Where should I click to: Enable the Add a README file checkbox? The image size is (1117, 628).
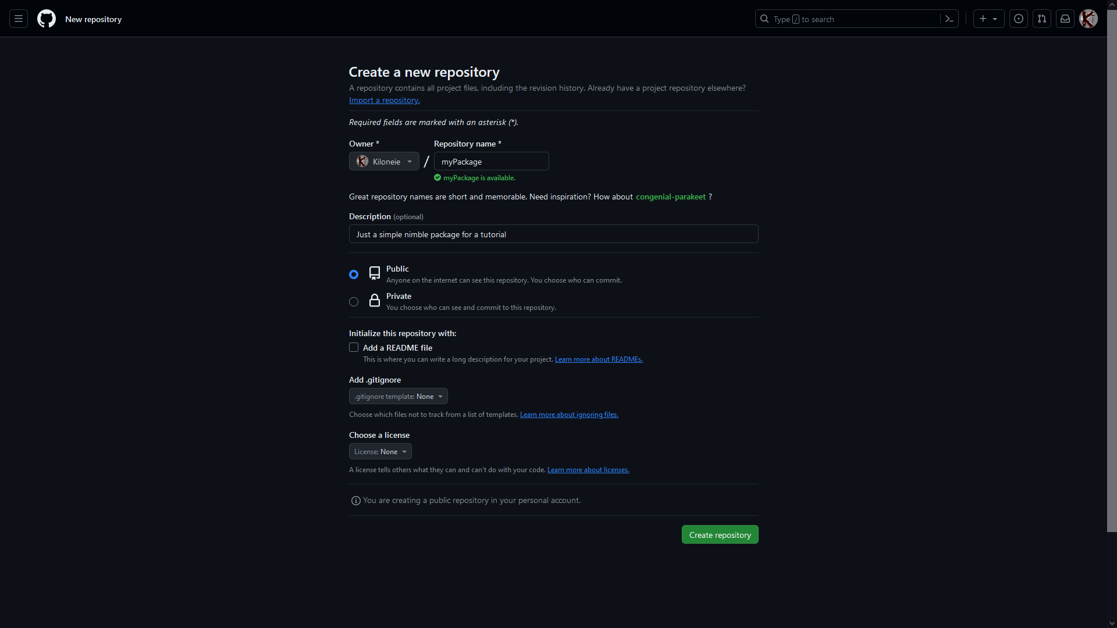pos(354,347)
